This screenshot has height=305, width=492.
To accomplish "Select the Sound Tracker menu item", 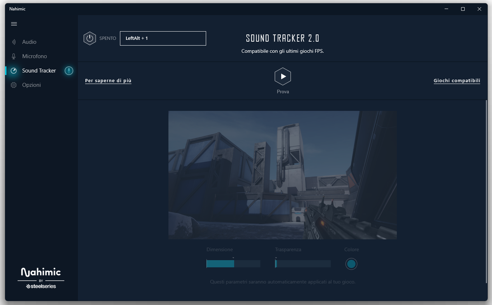I will tap(39, 71).
